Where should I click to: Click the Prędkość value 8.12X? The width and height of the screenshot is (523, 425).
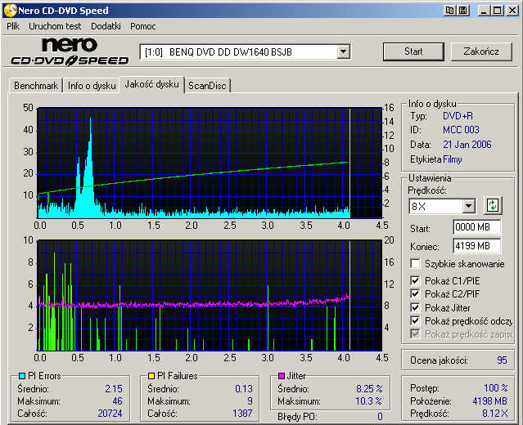pos(495,414)
